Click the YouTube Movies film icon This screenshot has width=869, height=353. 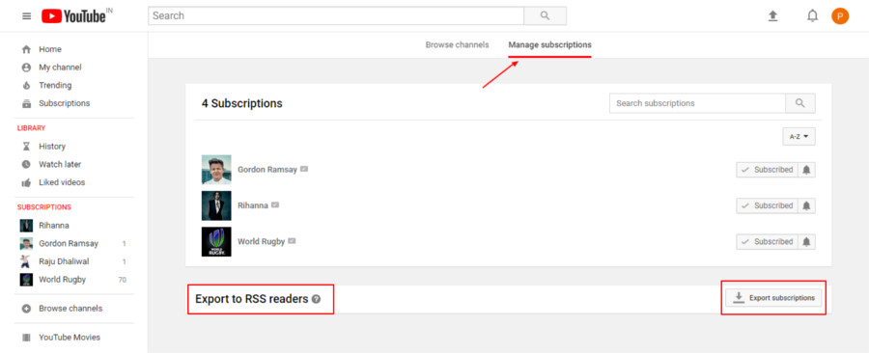pyautogui.click(x=26, y=338)
